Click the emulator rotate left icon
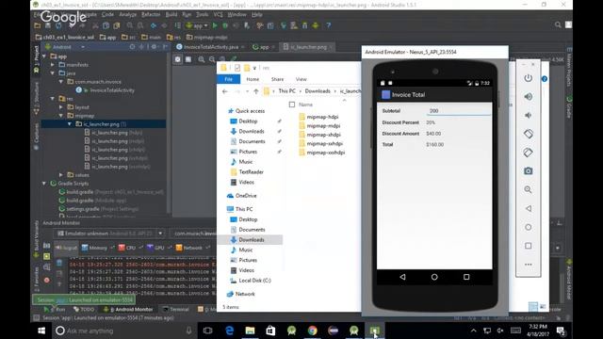This screenshot has width=603, height=339. point(528,134)
